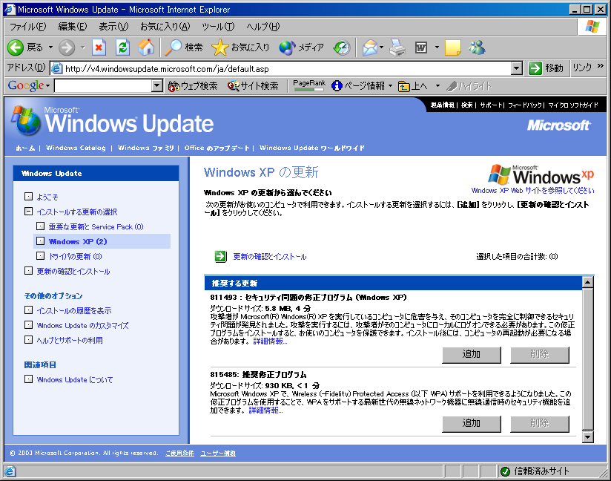This screenshot has height=481, width=611.
Task: Open the History clock icon
Action: point(342,48)
